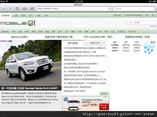
Task: Open the 登入 login link
Action: tap(153, 15)
